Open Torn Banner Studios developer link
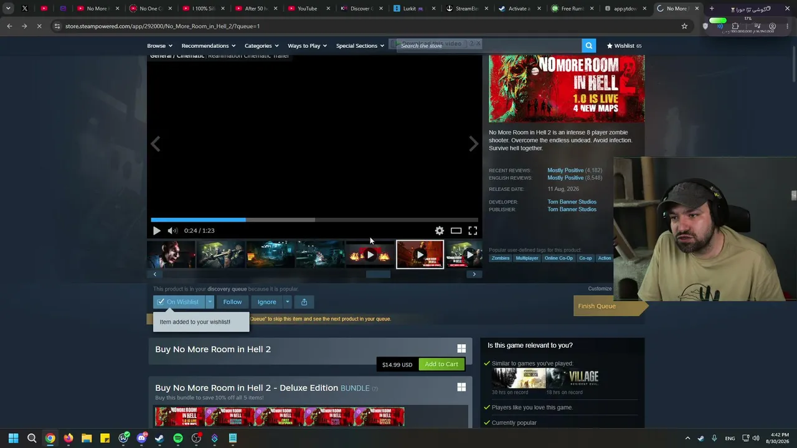 tap(572, 202)
